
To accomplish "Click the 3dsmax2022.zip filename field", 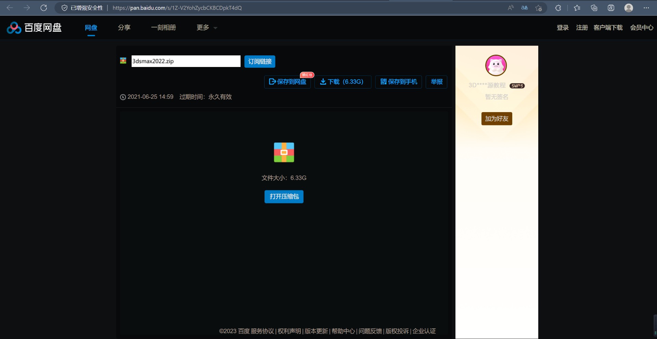I will (186, 61).
